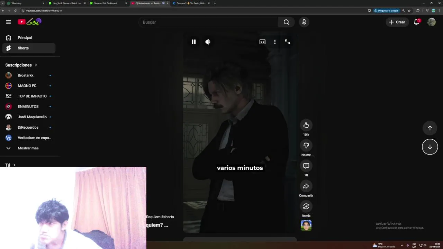Show hidden system tray icons
The height and width of the screenshot is (249, 443).
(x=402, y=245)
